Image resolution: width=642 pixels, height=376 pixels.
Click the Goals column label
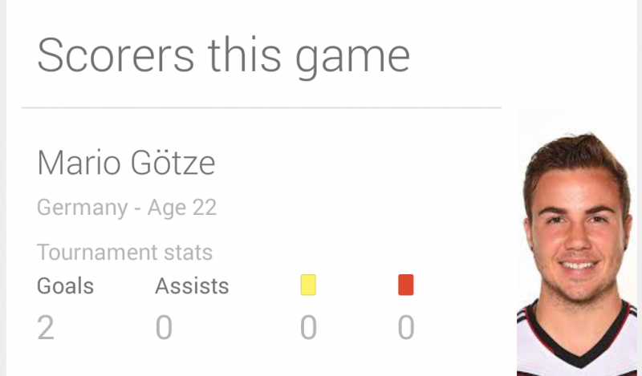[x=66, y=286]
